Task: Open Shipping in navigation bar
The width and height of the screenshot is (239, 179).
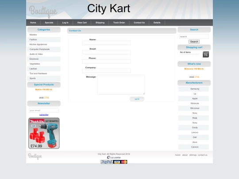Action: coord(100,23)
